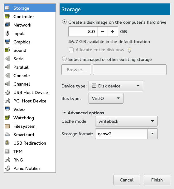The height and width of the screenshot is (189, 174).
Task: Click the mouse icon beside Input
Action: tap(7, 33)
